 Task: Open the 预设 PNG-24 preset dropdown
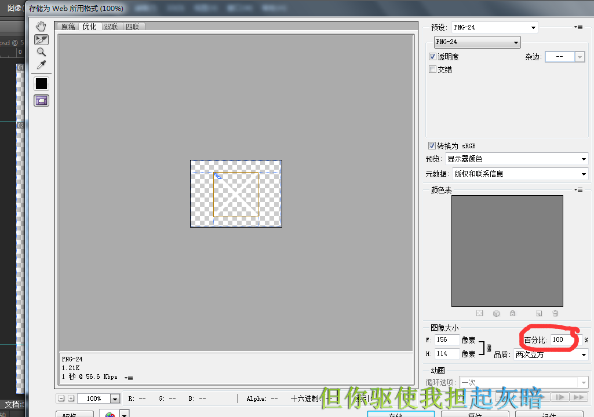coord(495,27)
